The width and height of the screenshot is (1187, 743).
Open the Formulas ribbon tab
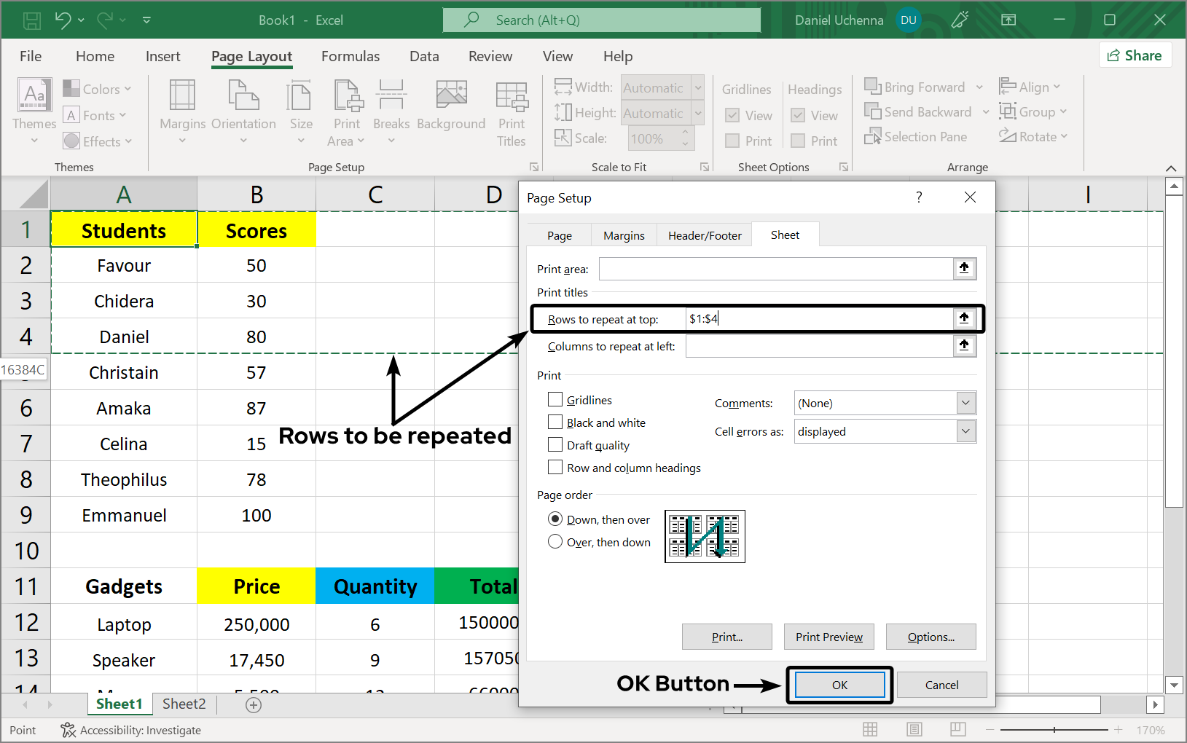350,56
